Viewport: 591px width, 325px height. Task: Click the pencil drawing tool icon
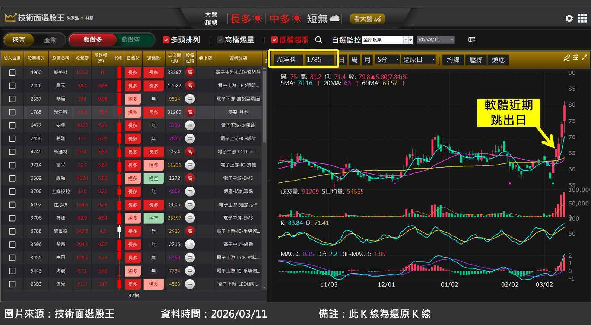coord(566,58)
